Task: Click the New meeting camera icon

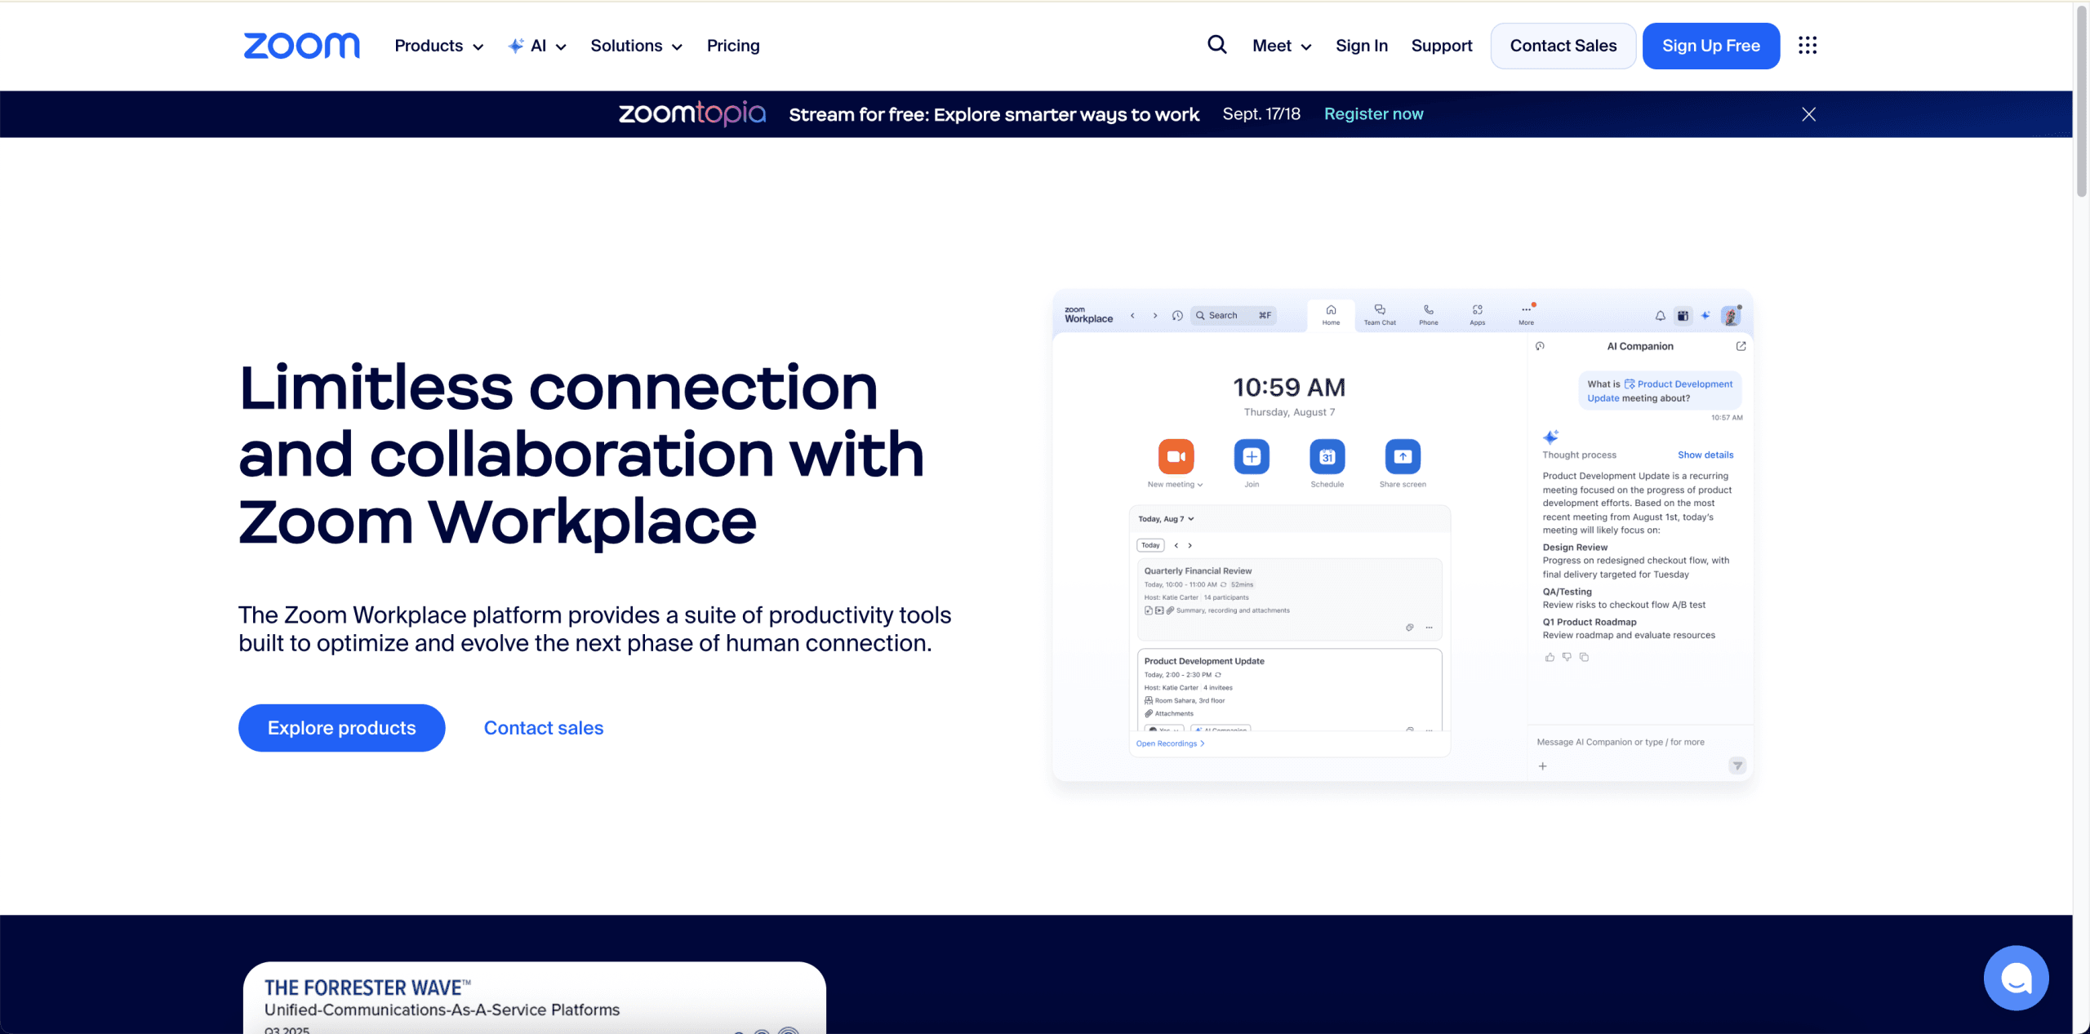Action: (x=1176, y=456)
